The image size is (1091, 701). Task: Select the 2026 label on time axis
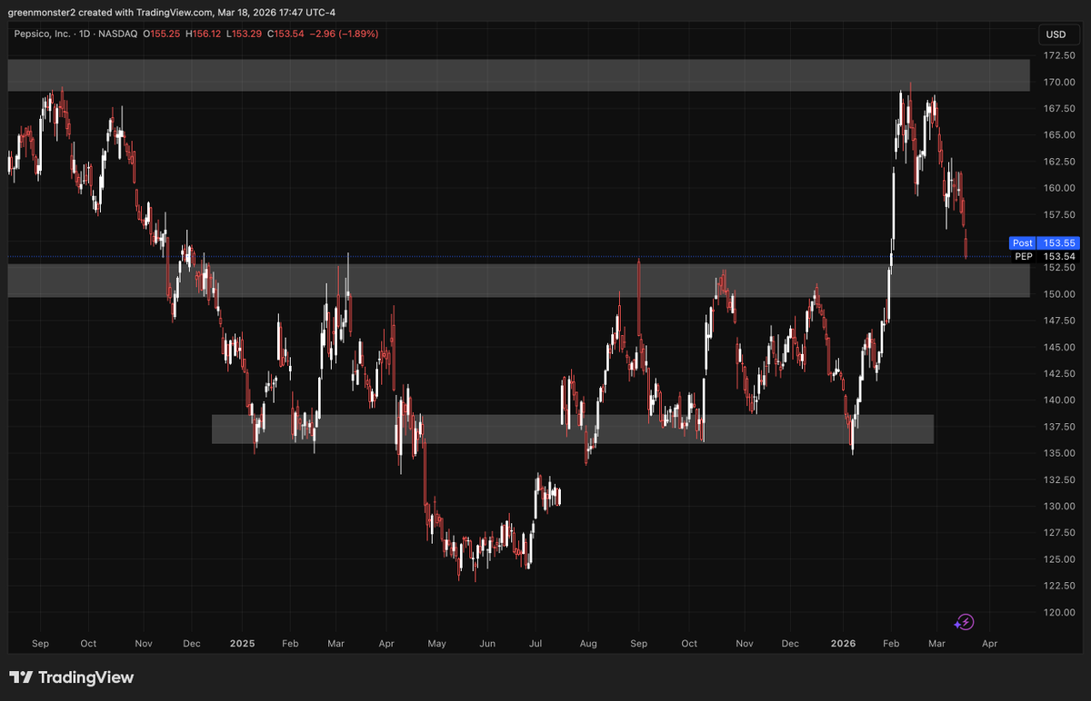843,643
